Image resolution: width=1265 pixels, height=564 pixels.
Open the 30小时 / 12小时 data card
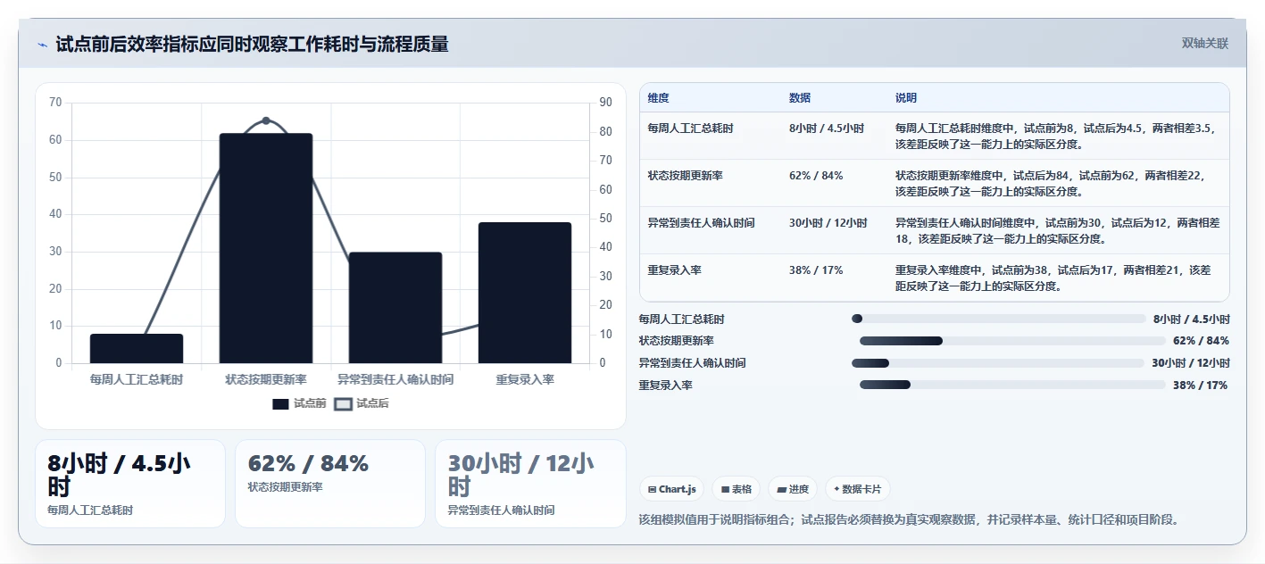point(530,484)
